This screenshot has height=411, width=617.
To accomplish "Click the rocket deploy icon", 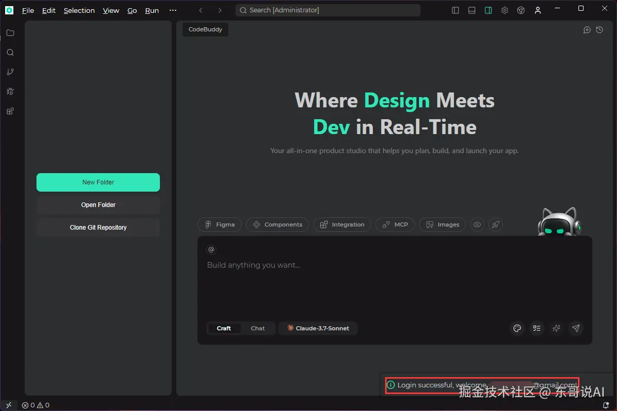I will click(x=496, y=225).
